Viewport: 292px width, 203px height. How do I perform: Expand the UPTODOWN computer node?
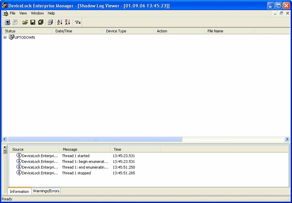click(5, 37)
